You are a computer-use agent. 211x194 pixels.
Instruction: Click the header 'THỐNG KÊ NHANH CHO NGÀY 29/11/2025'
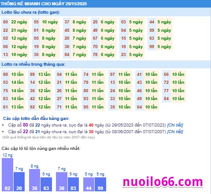44,4
